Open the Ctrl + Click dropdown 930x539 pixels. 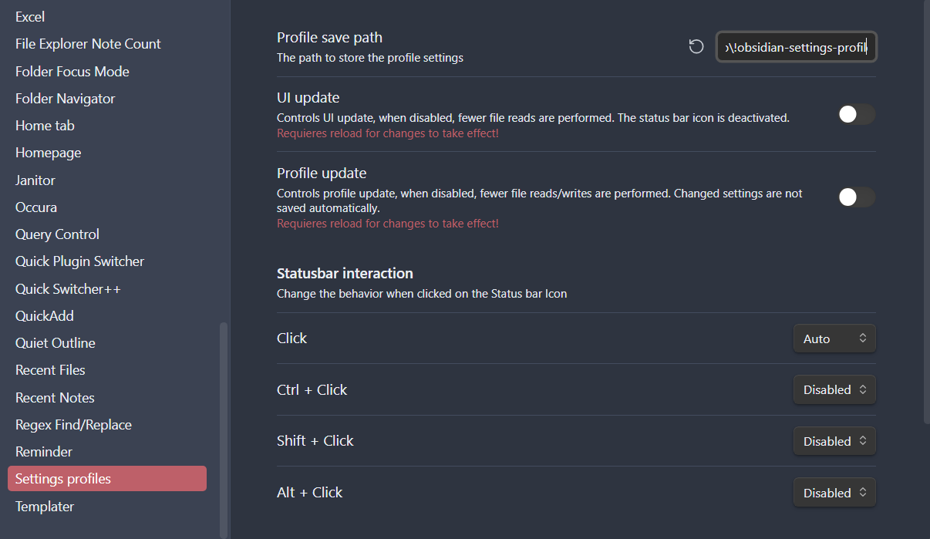click(x=834, y=389)
